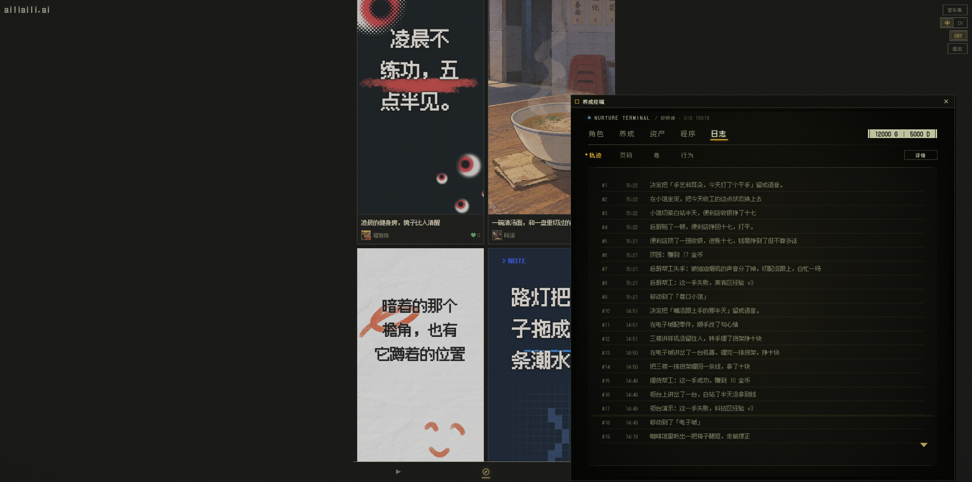Click the play triangle icon in bottom bar
972x482 pixels.
[398, 472]
